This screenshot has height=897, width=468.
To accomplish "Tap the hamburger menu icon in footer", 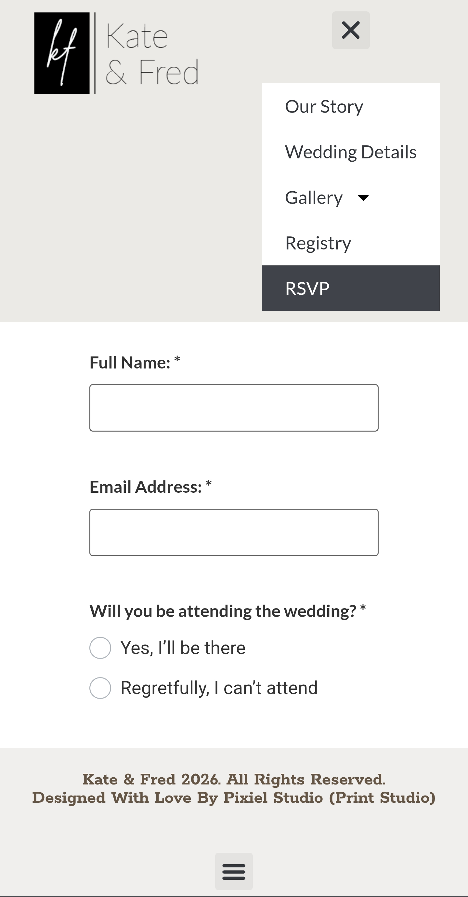I will pos(234,871).
